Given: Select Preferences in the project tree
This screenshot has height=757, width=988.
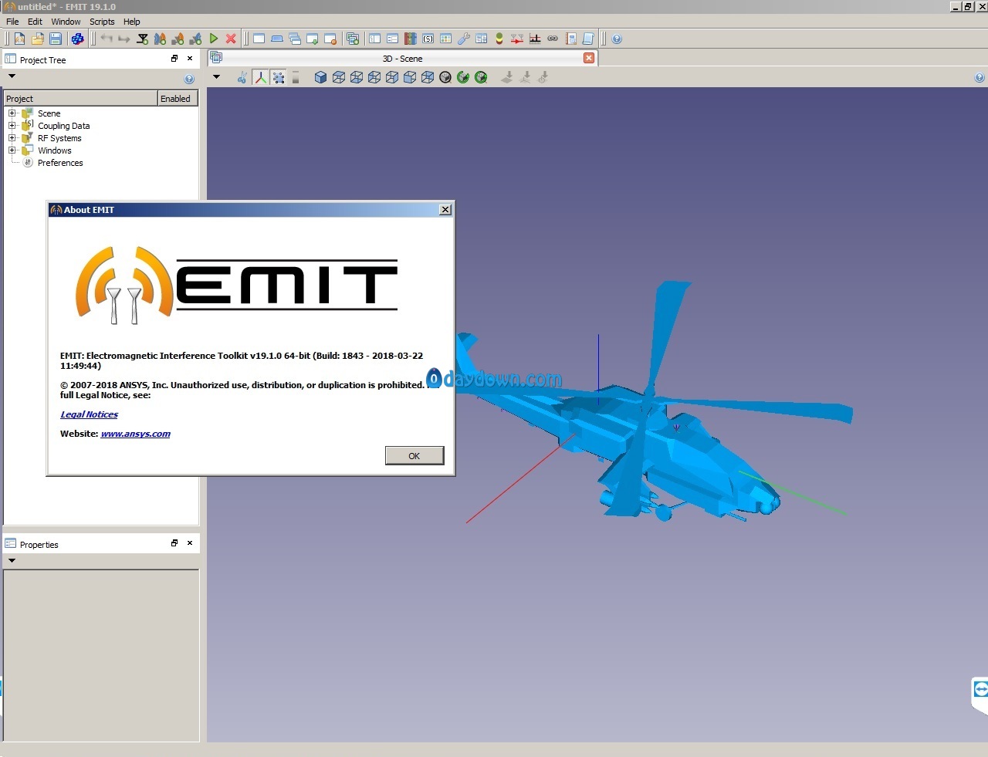Looking at the screenshot, I should [x=60, y=163].
